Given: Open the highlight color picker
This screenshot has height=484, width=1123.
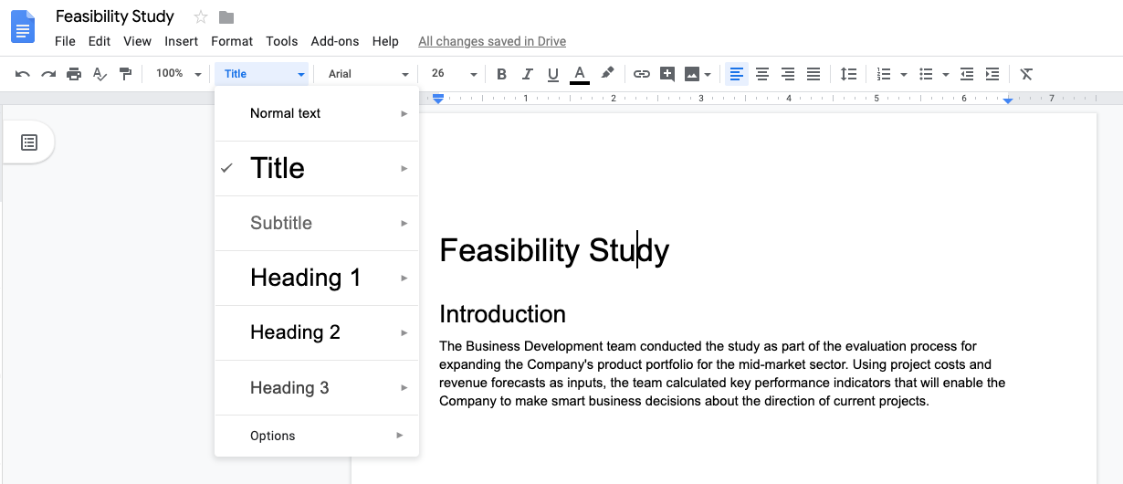Looking at the screenshot, I should click(x=607, y=73).
